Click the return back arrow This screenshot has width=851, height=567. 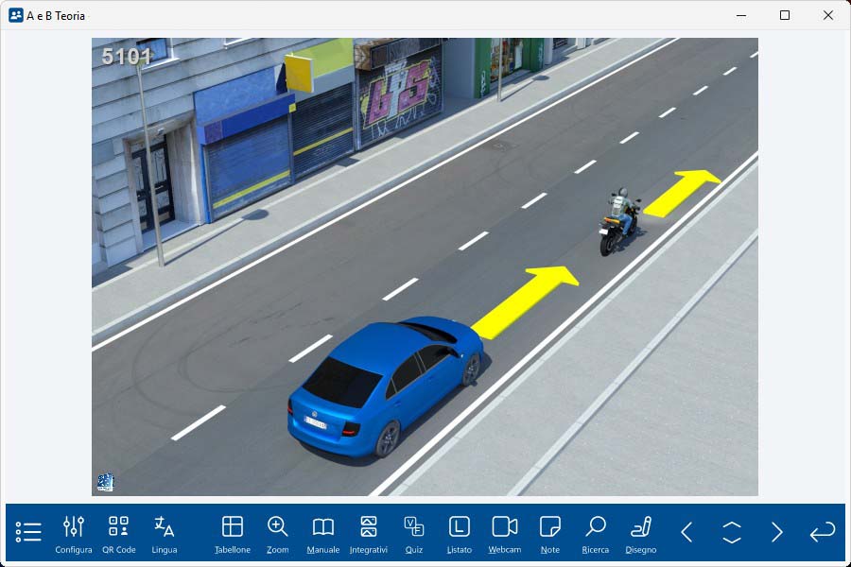coord(822,532)
